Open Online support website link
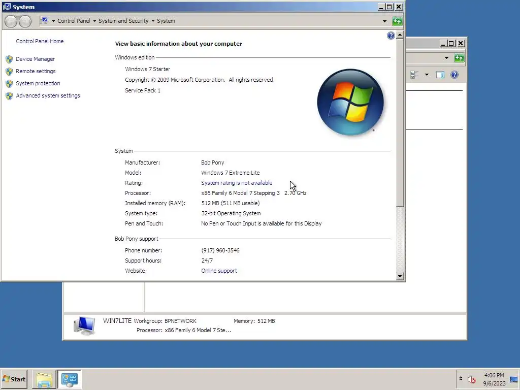This screenshot has height=390, width=520. pyautogui.click(x=219, y=271)
